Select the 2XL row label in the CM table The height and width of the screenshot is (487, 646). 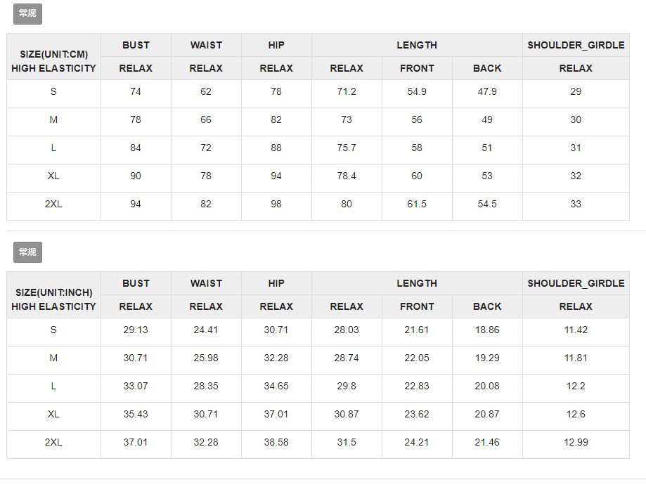(x=53, y=204)
